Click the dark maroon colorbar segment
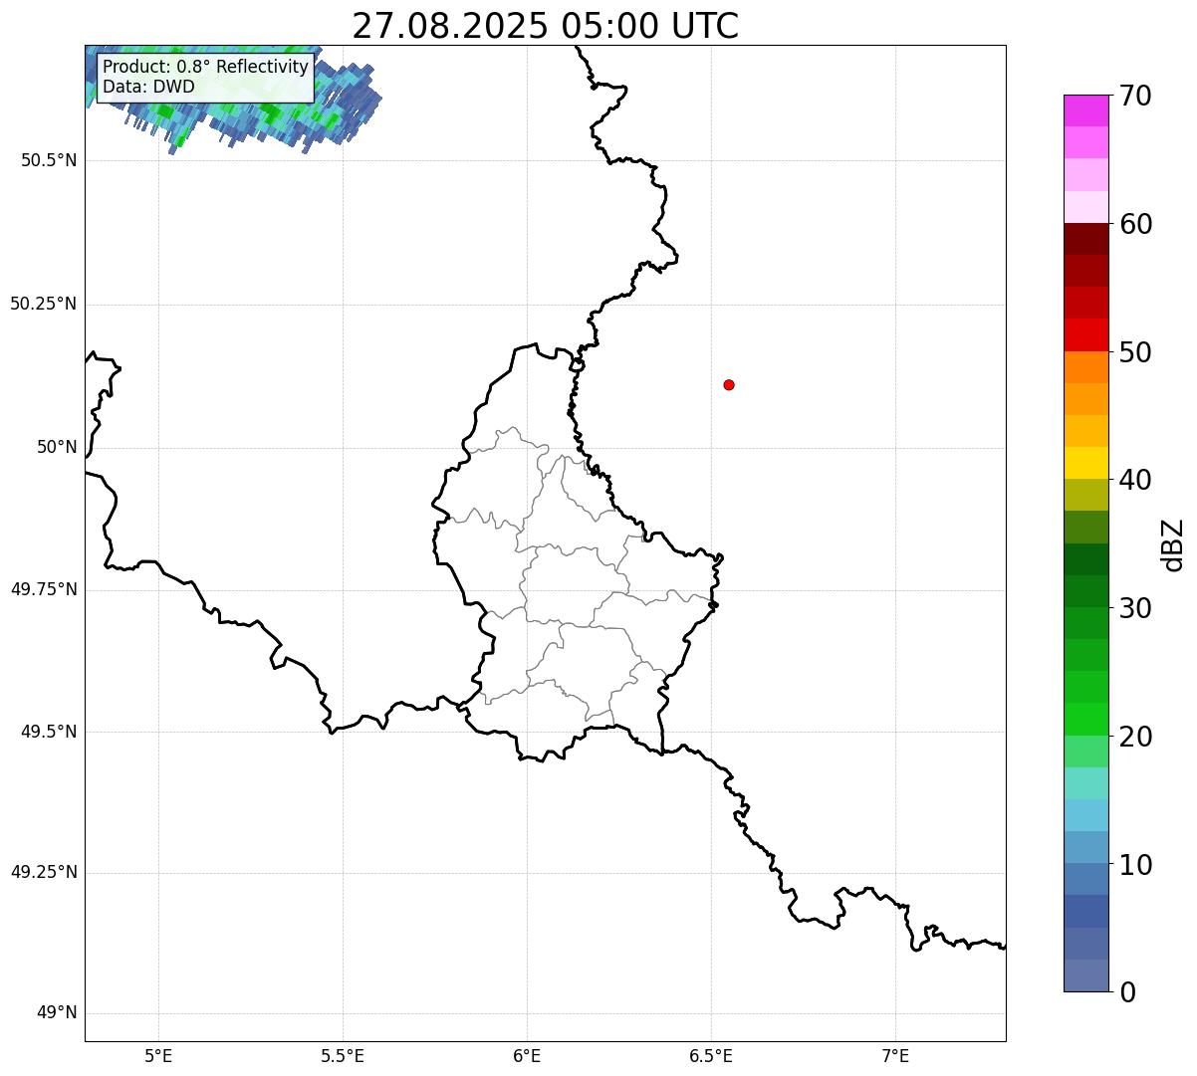The image size is (1197, 1076). coord(1086,239)
